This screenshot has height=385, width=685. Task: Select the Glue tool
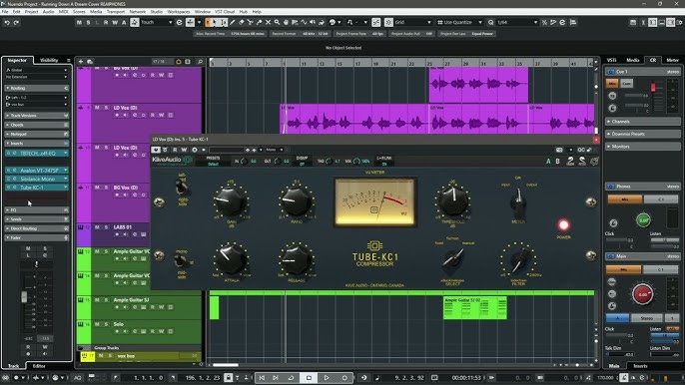tap(259, 22)
